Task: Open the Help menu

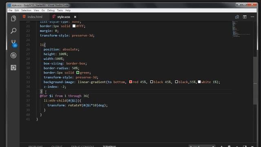Action: (68, 10)
